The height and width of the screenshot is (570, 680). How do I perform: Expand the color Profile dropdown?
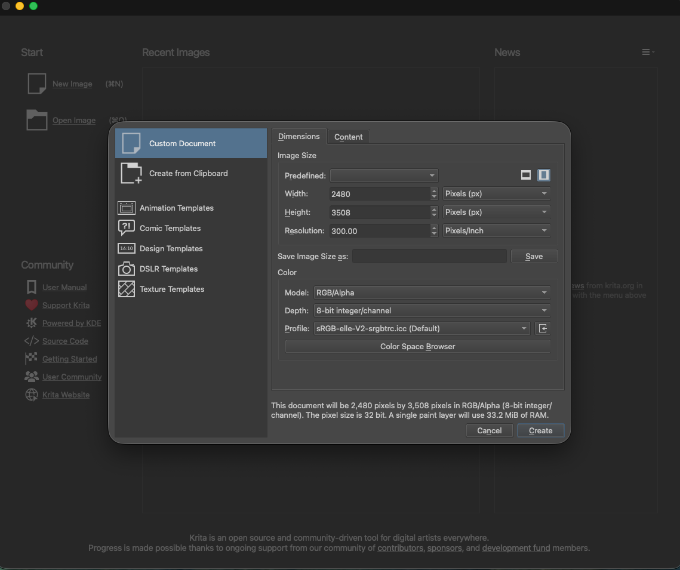tap(421, 328)
